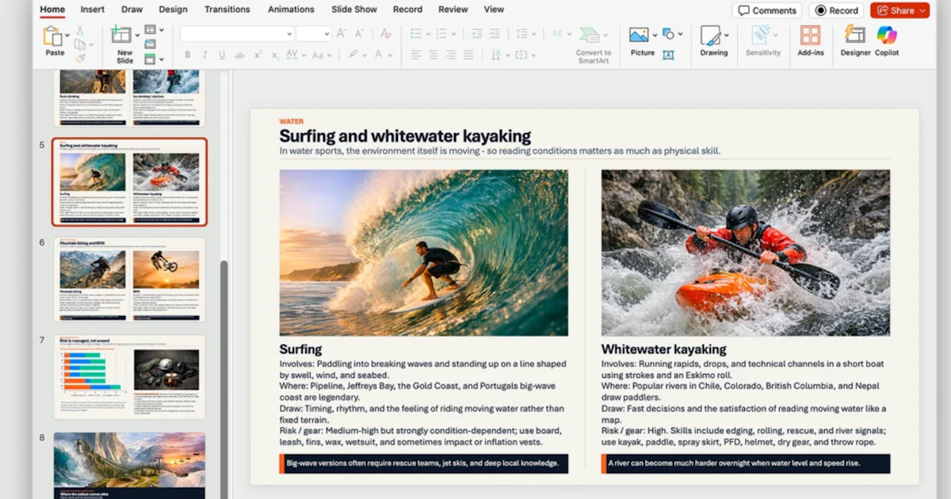Viewport: 951px width, 499px height.
Task: Toggle underline formatting
Action: (222, 55)
